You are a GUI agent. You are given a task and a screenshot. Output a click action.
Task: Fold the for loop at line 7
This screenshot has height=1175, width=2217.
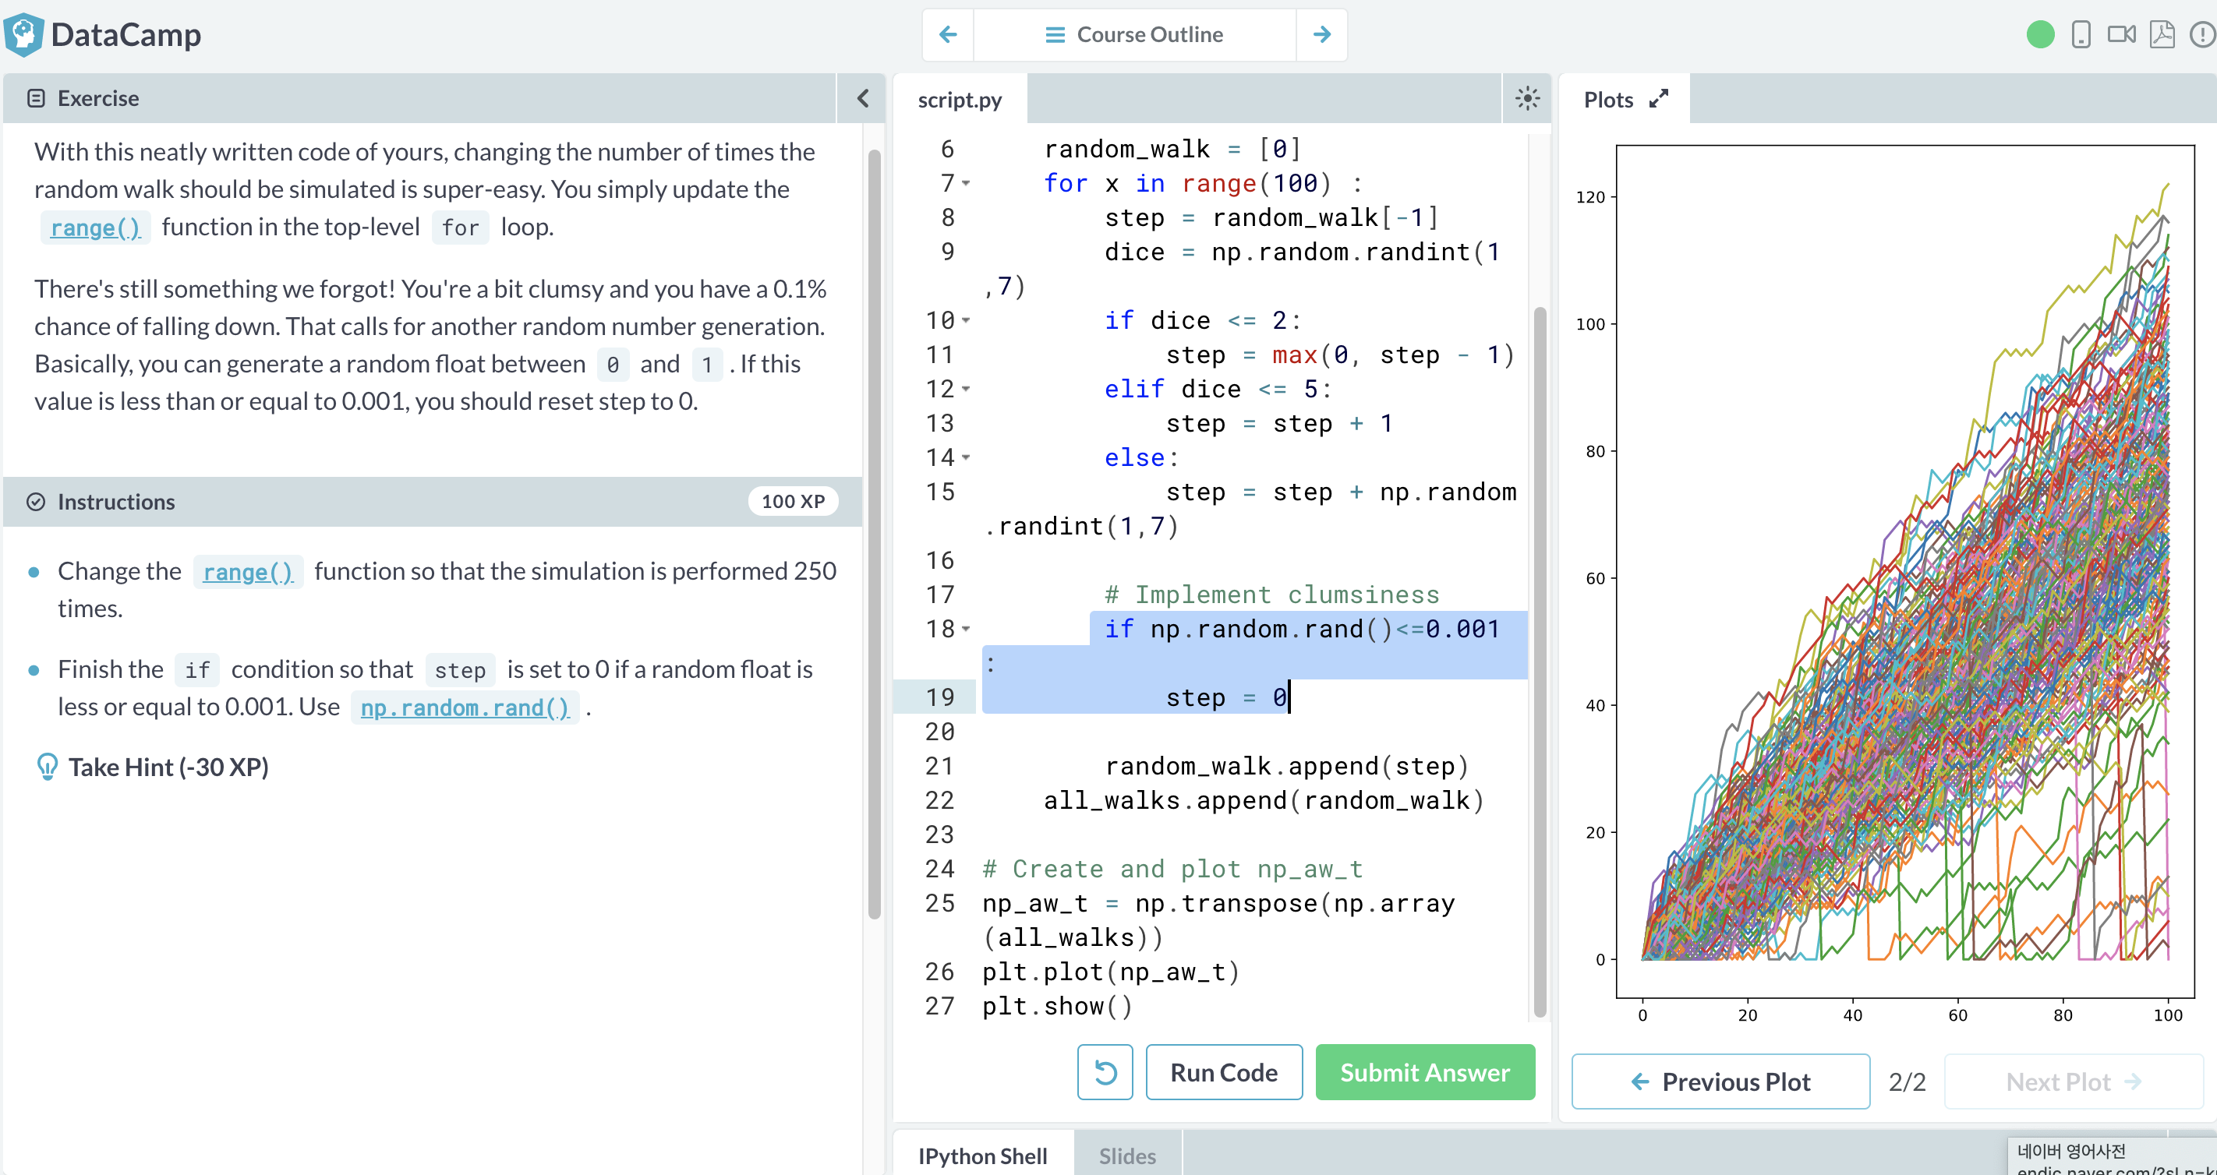966,183
